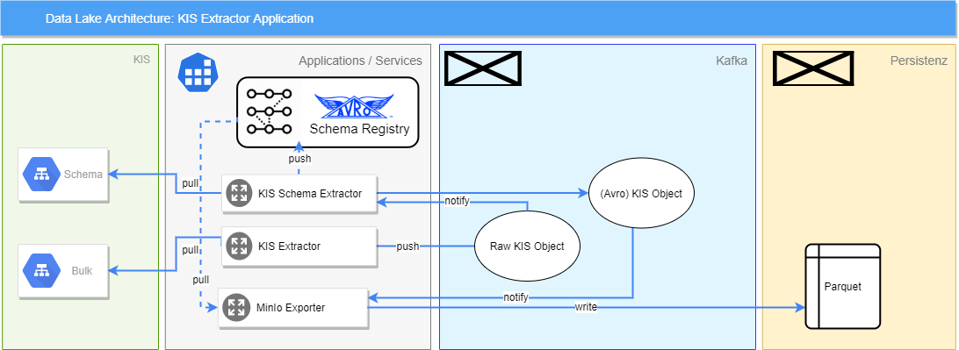Click the 'Applications / Services' heading
Image resolution: width=959 pixels, height=350 pixels.
[x=360, y=61]
